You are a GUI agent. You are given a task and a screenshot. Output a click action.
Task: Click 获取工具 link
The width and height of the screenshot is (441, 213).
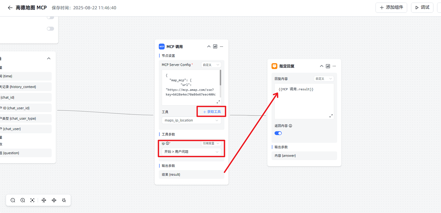[x=212, y=112]
